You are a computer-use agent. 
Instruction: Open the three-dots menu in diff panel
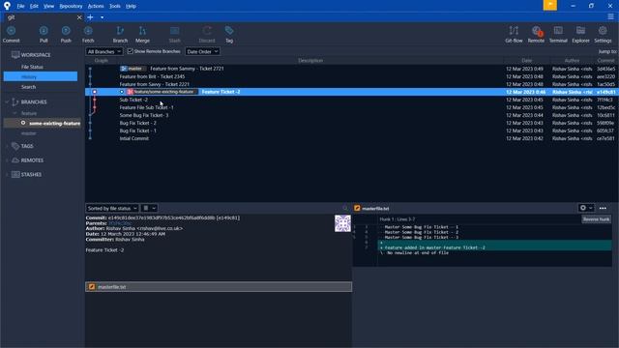603,208
